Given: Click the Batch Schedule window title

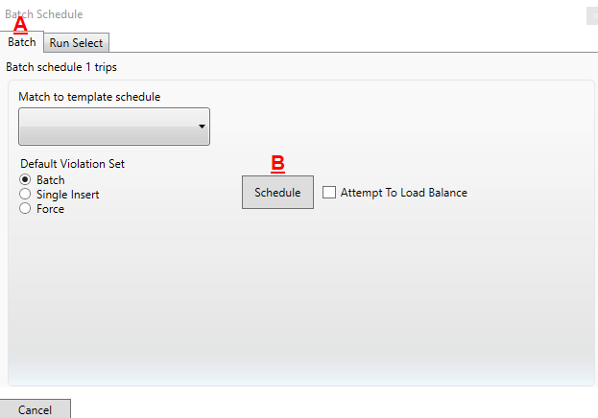Looking at the screenshot, I should click(44, 14).
